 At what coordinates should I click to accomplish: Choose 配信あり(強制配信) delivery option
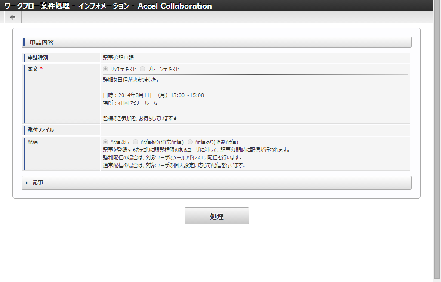click(190, 142)
